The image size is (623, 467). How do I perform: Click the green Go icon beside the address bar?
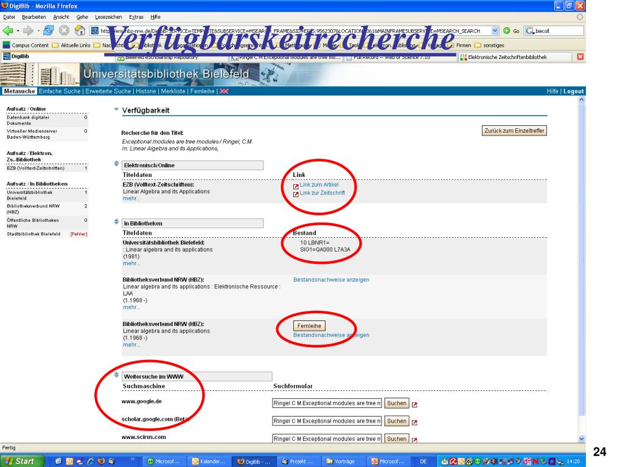[x=507, y=30]
